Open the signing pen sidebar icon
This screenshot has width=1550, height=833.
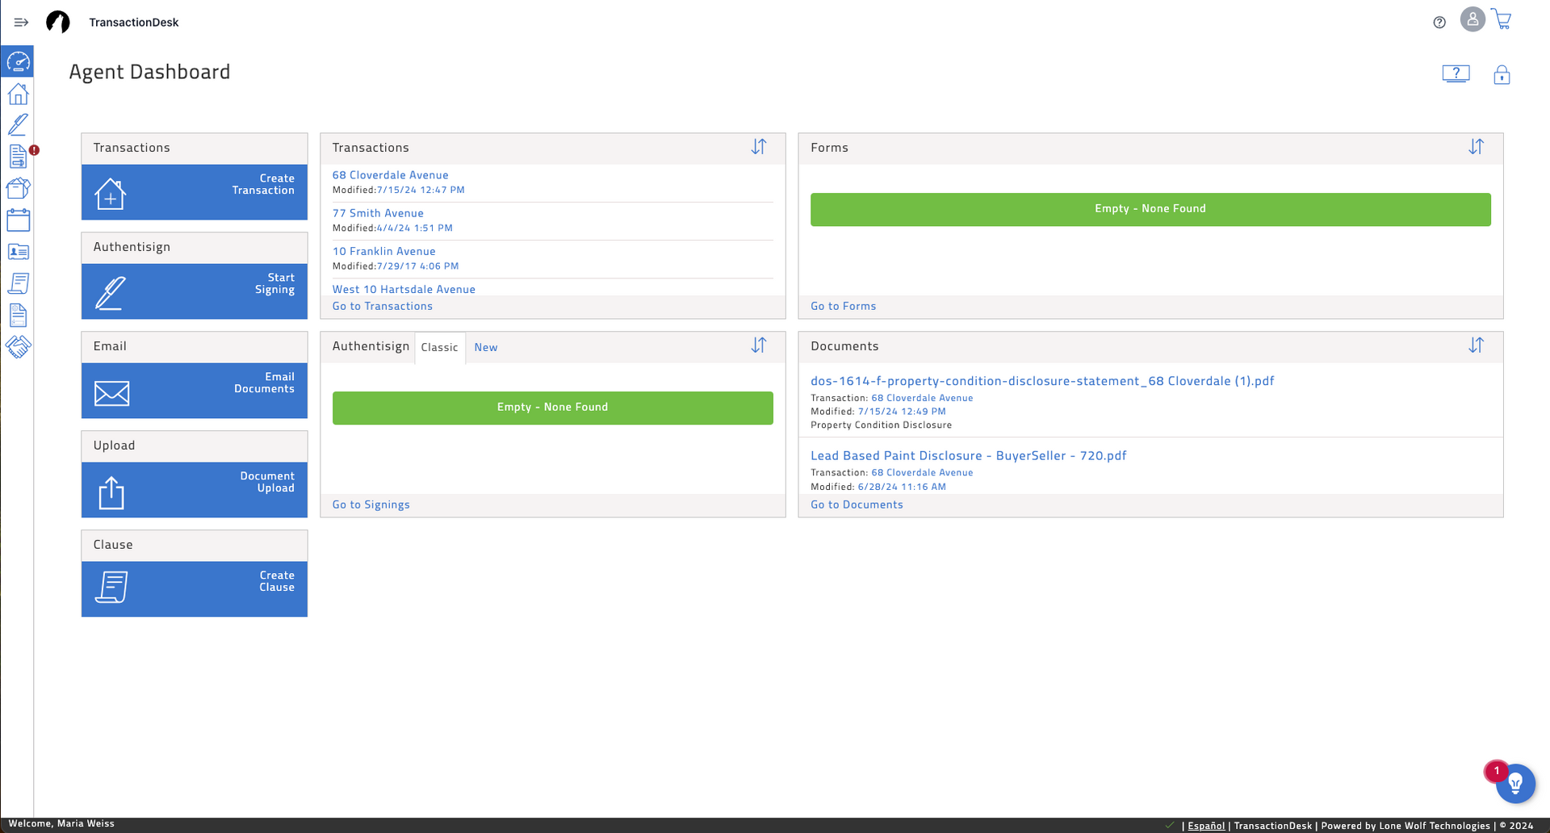(x=18, y=124)
